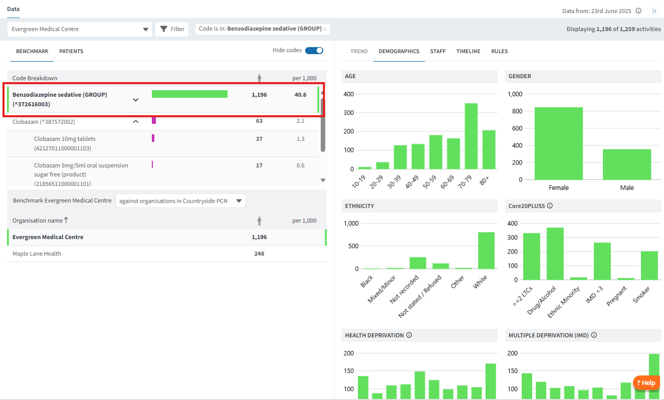This screenshot has width=664, height=400.
Task: Open the Timeline tab
Action: 468,51
